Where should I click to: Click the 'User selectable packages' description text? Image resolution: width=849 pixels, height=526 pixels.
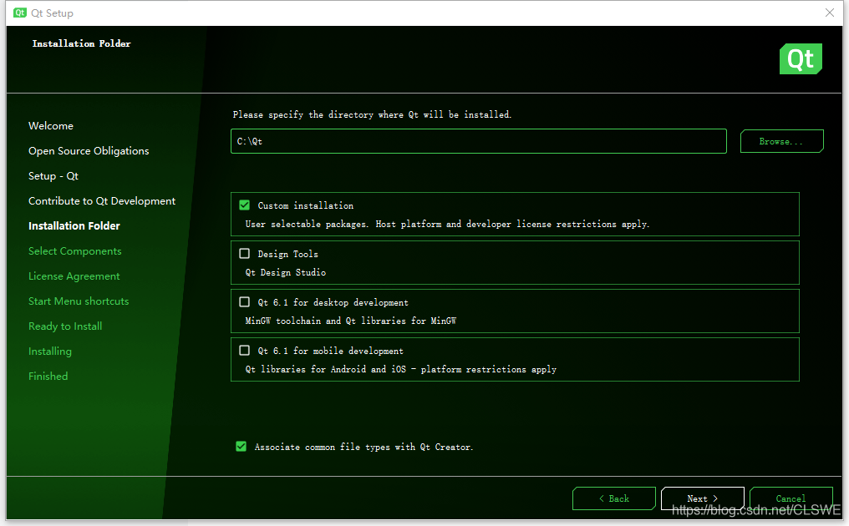(x=447, y=224)
